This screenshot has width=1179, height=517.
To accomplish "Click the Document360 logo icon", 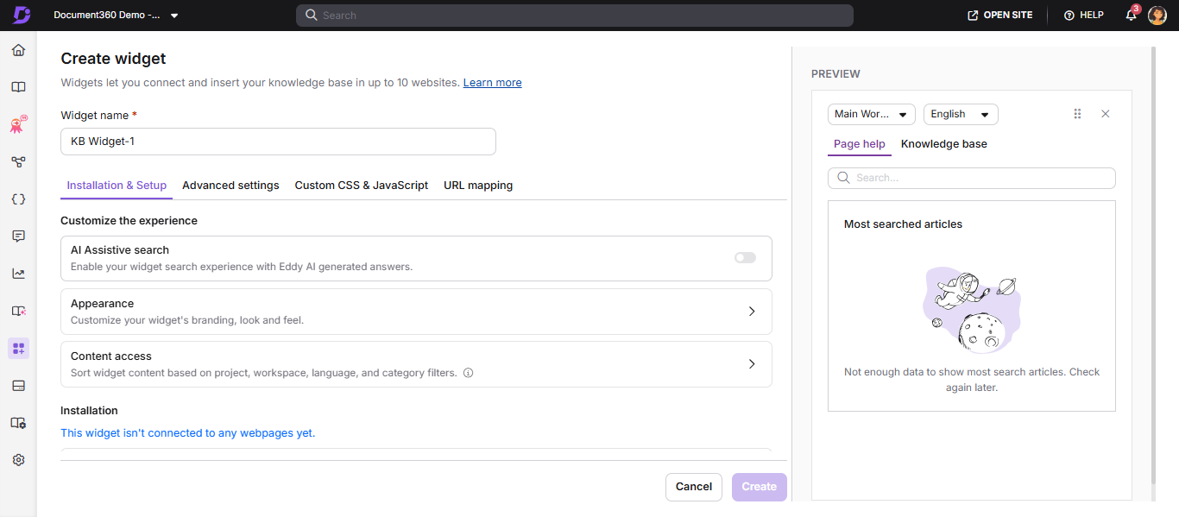I will pyautogui.click(x=22, y=15).
